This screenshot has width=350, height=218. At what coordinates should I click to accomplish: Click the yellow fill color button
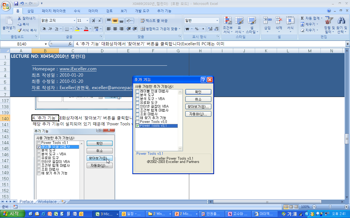[77, 29]
